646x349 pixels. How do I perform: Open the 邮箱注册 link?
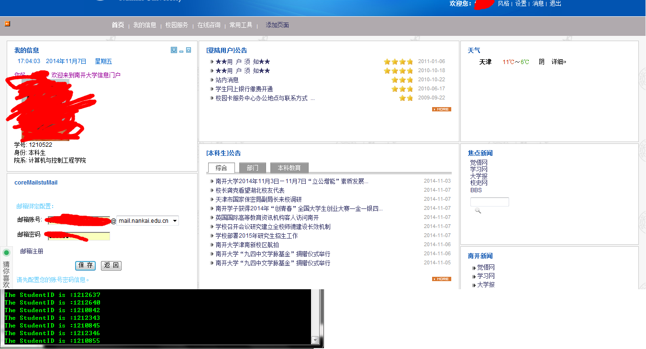[32, 251]
